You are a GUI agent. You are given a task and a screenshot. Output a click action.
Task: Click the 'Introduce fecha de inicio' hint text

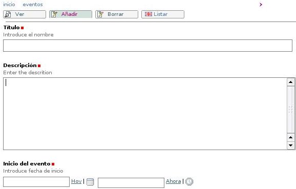click(33, 171)
